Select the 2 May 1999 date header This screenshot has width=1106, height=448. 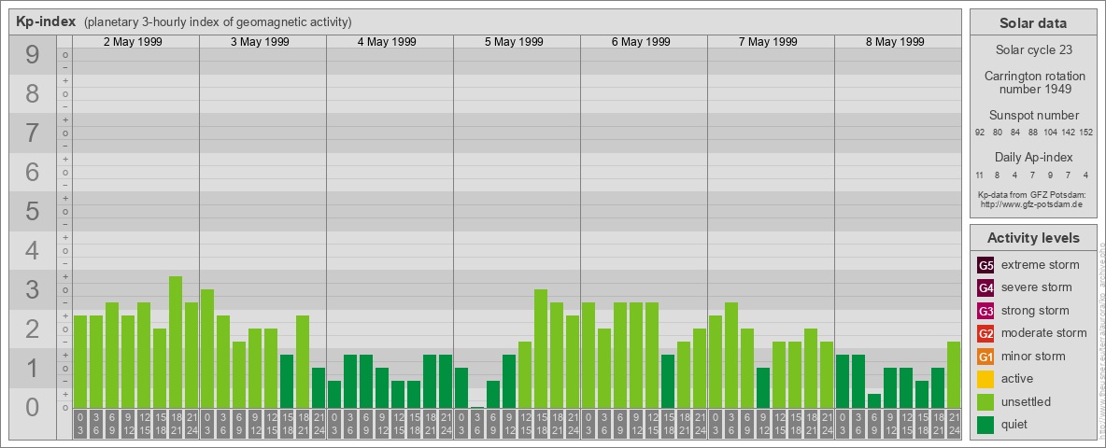point(133,42)
